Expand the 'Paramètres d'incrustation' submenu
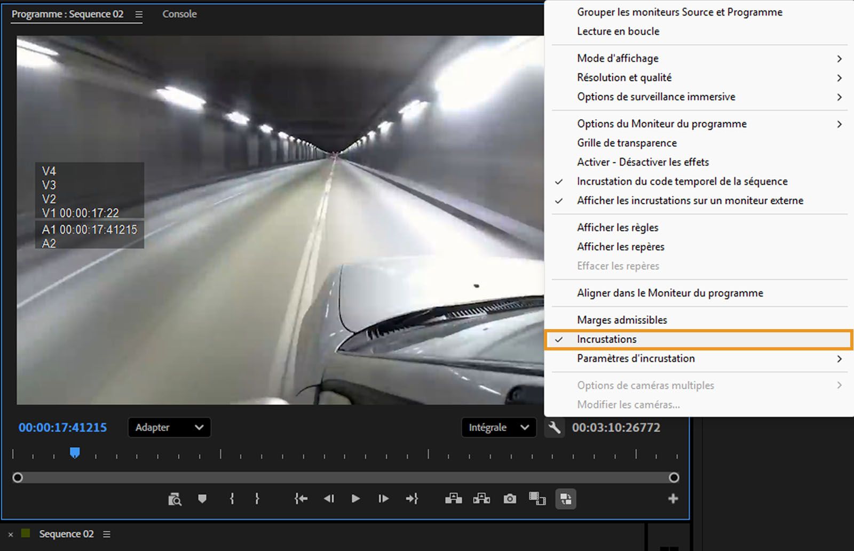Viewport: 854px width, 551px height. [x=635, y=358]
